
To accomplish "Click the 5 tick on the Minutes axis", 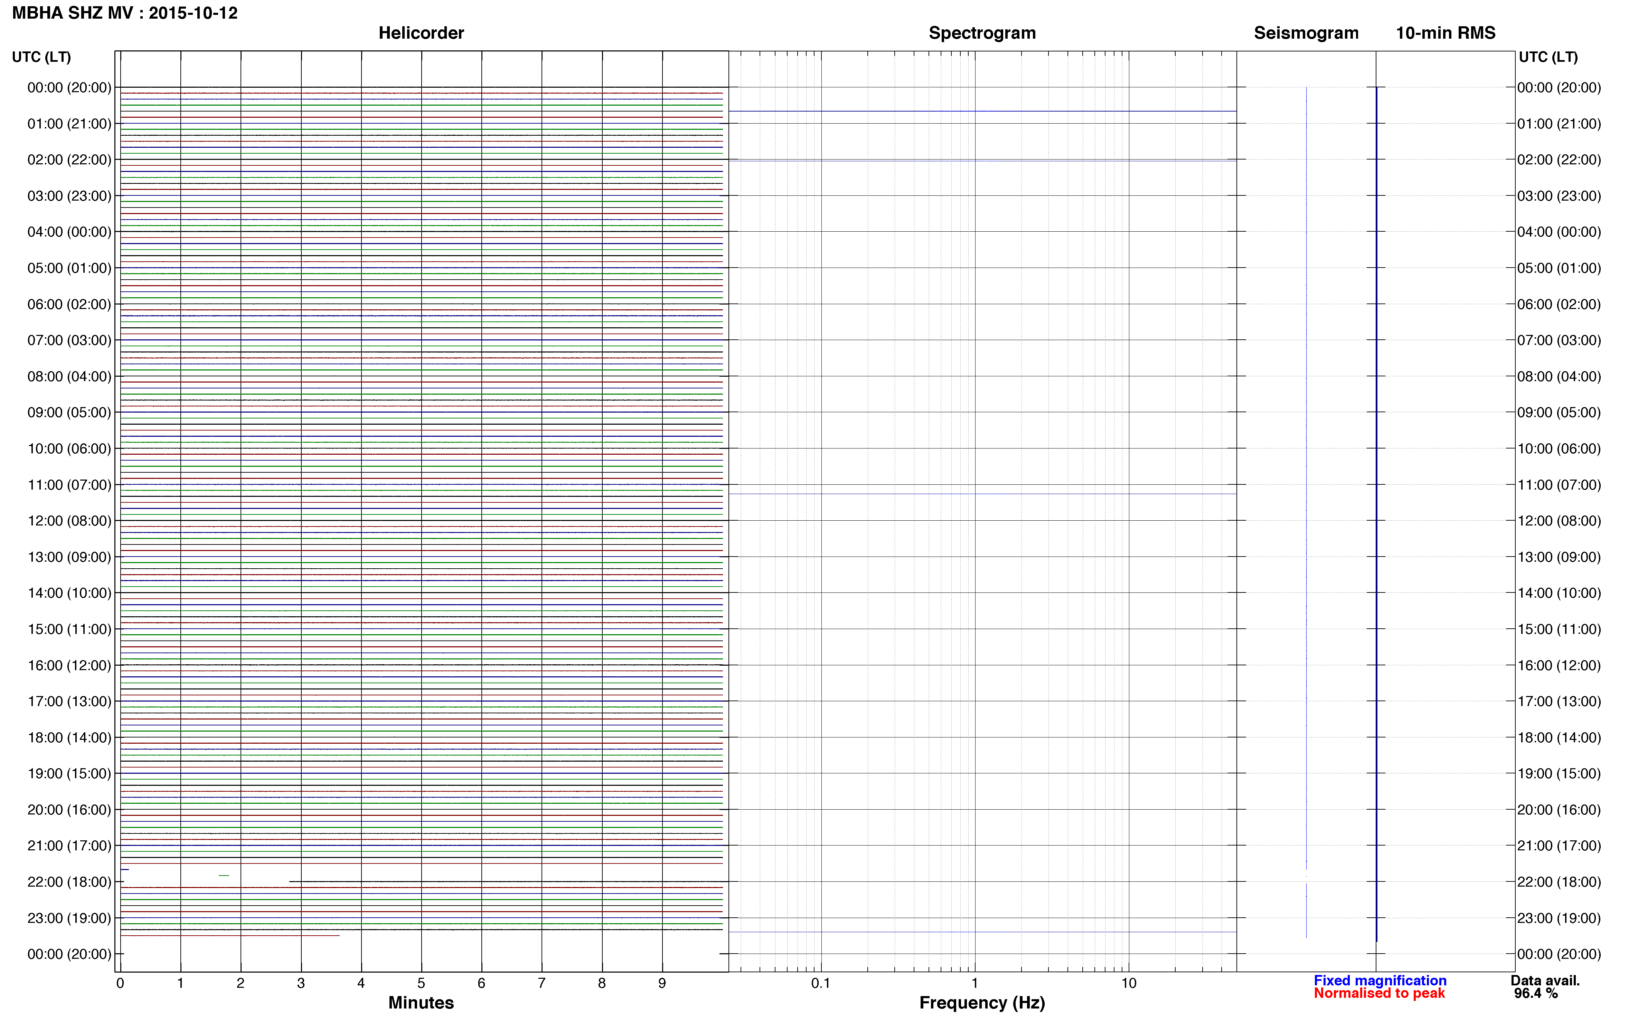I will click(421, 984).
